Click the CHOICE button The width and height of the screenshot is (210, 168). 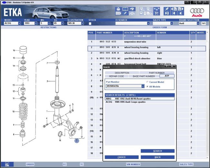point(121,157)
